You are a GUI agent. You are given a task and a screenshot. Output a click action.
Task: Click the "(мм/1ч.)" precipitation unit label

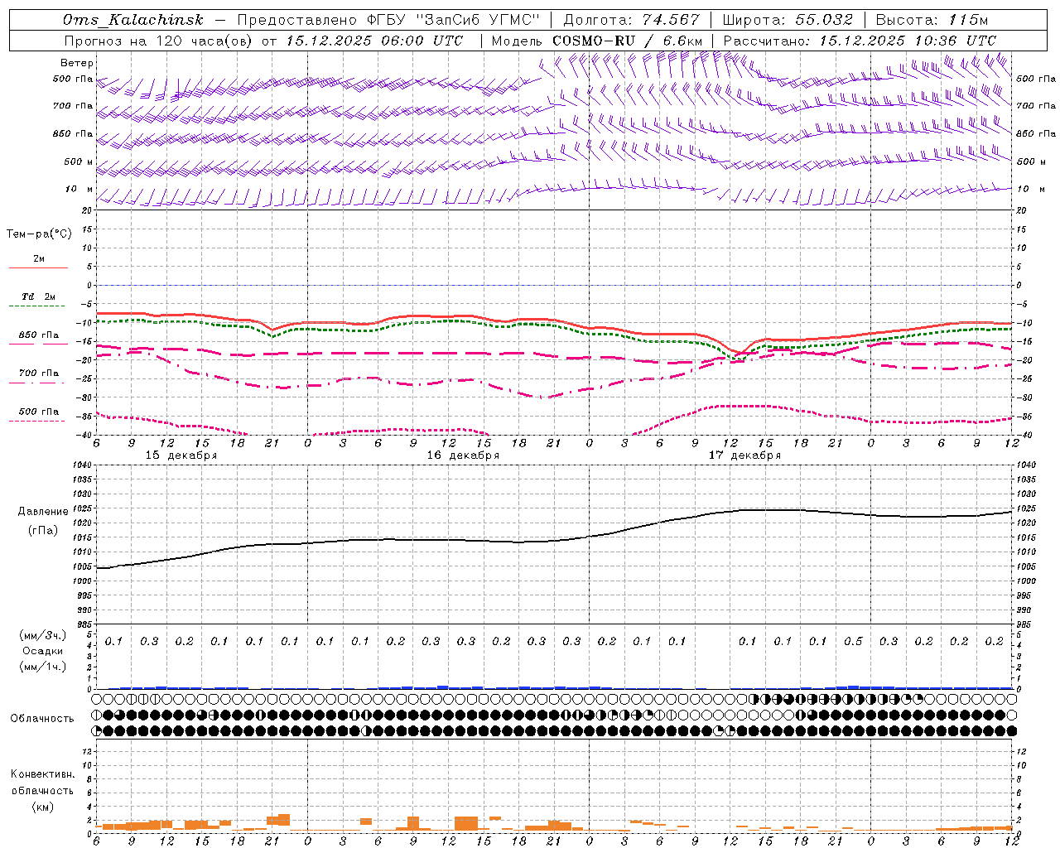pyautogui.click(x=43, y=666)
